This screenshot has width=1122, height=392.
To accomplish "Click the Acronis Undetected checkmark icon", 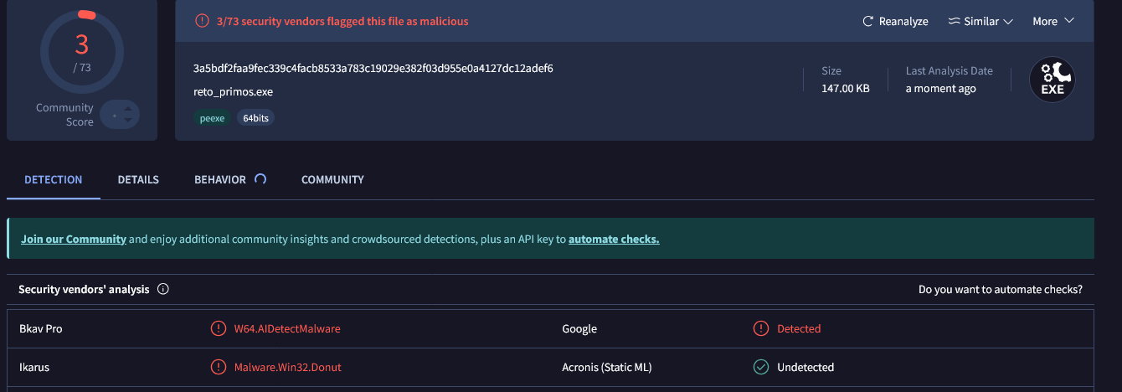I will (761, 367).
